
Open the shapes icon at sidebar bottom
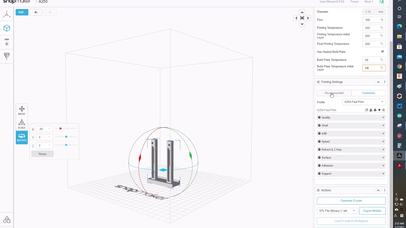click(x=7, y=219)
